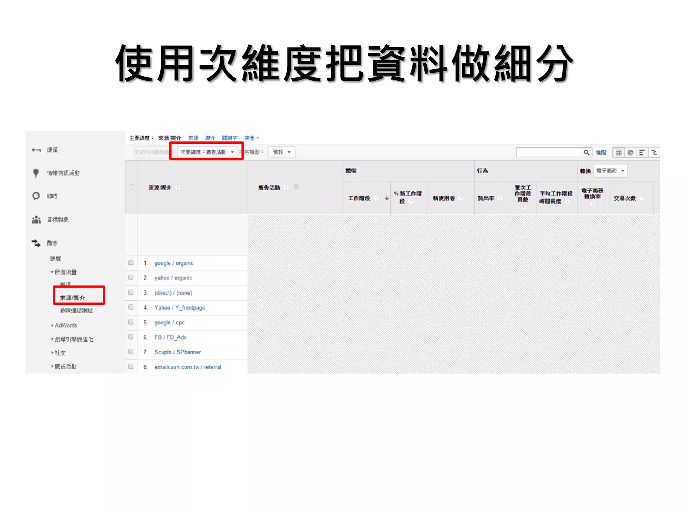The width and height of the screenshot is (688, 516).
Task: Click the magnifier search button
Action: tap(587, 153)
